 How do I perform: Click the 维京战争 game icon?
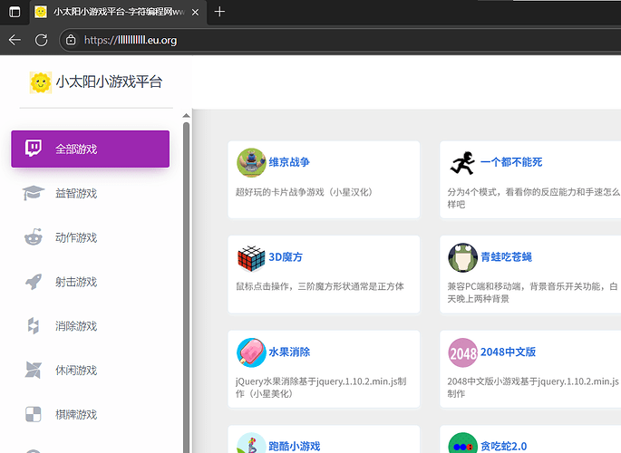click(x=251, y=163)
